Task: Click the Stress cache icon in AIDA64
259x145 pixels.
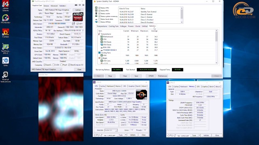Action: (x=96, y=13)
